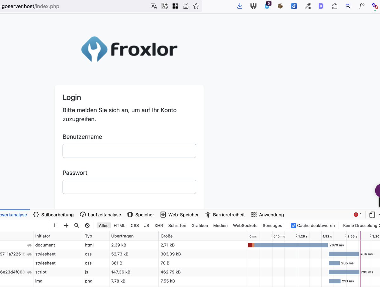
Task: Switch to the Speicher tab
Action: [140, 215]
